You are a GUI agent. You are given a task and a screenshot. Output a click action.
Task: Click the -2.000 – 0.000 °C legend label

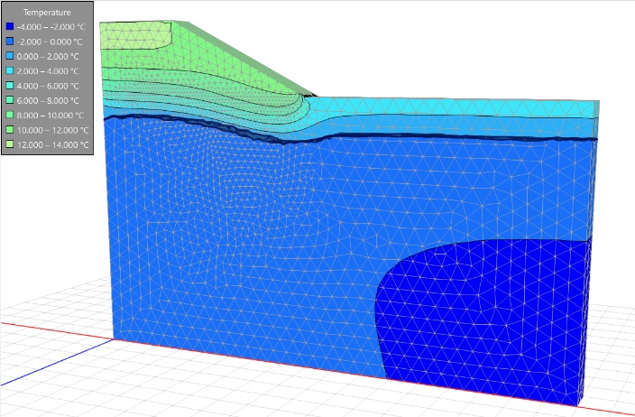tap(50, 42)
